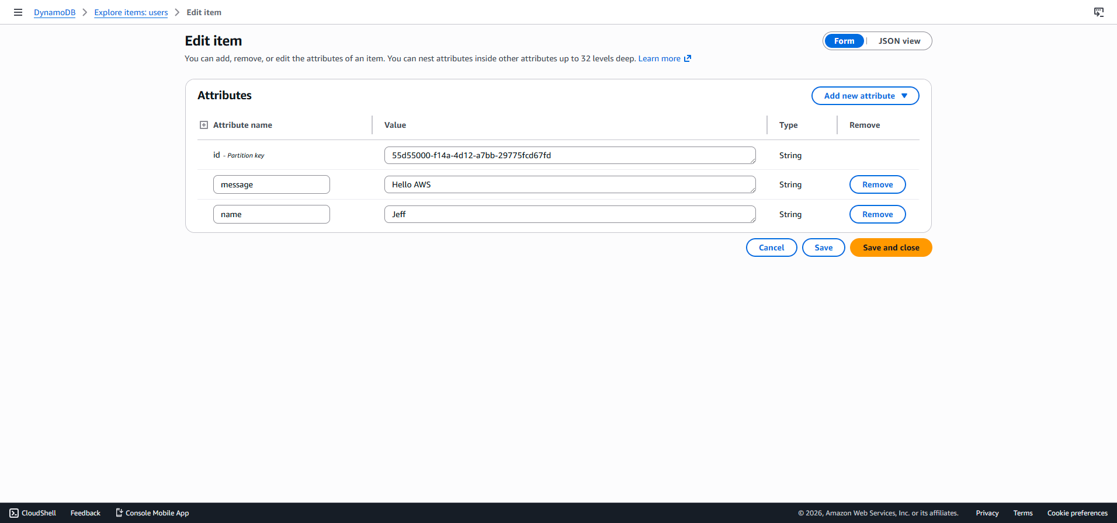
Task: Go to the DynamoDB breadcrumb link
Action: (54, 12)
